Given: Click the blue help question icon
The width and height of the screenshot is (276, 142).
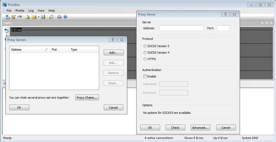Looking at the screenshot, I should (65, 17).
